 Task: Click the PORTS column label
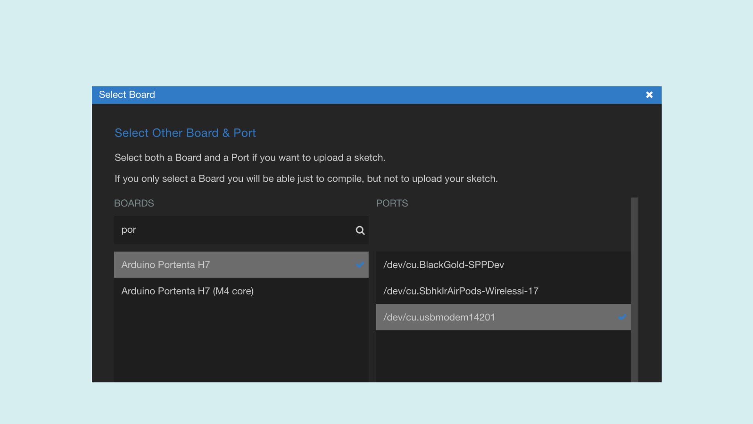(x=392, y=203)
